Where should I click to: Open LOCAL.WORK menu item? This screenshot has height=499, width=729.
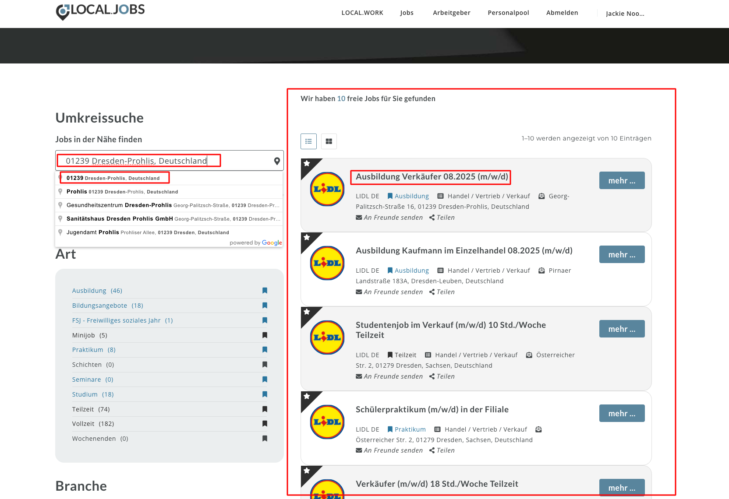[x=362, y=13]
